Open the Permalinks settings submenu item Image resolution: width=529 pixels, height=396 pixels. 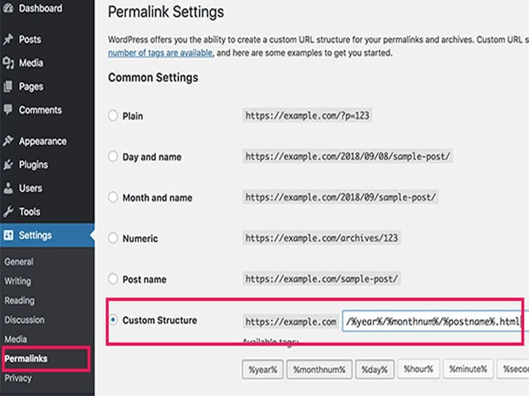(26, 359)
